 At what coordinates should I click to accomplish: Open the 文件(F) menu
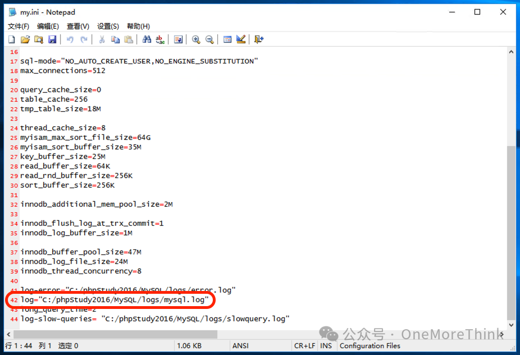pyautogui.click(x=18, y=26)
